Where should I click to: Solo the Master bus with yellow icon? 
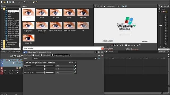pos(167,12)
